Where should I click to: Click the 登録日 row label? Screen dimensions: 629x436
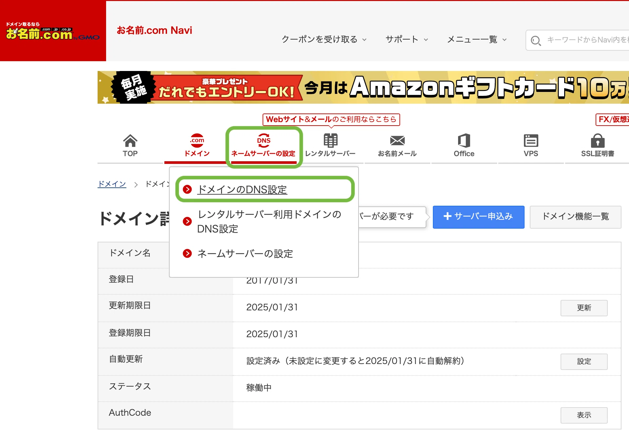pyautogui.click(x=121, y=279)
